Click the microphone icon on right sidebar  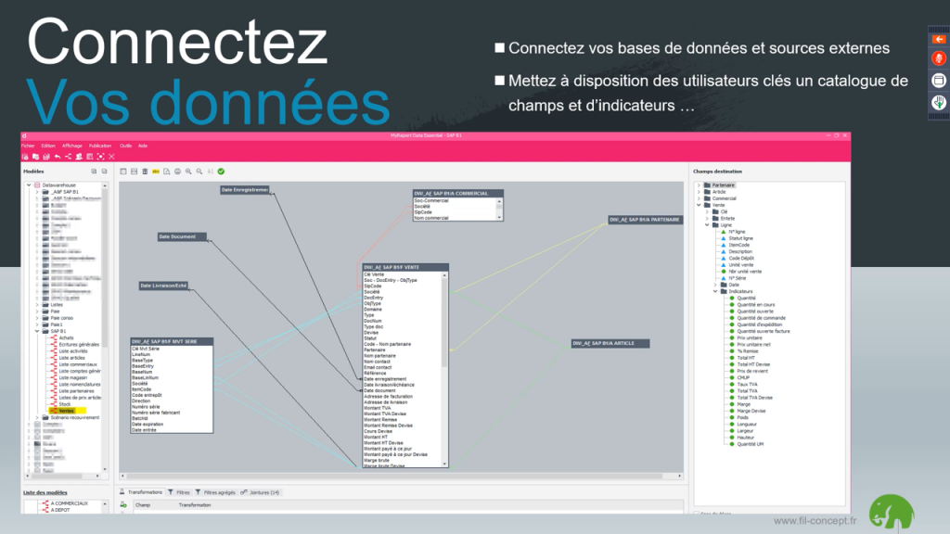coord(938,58)
